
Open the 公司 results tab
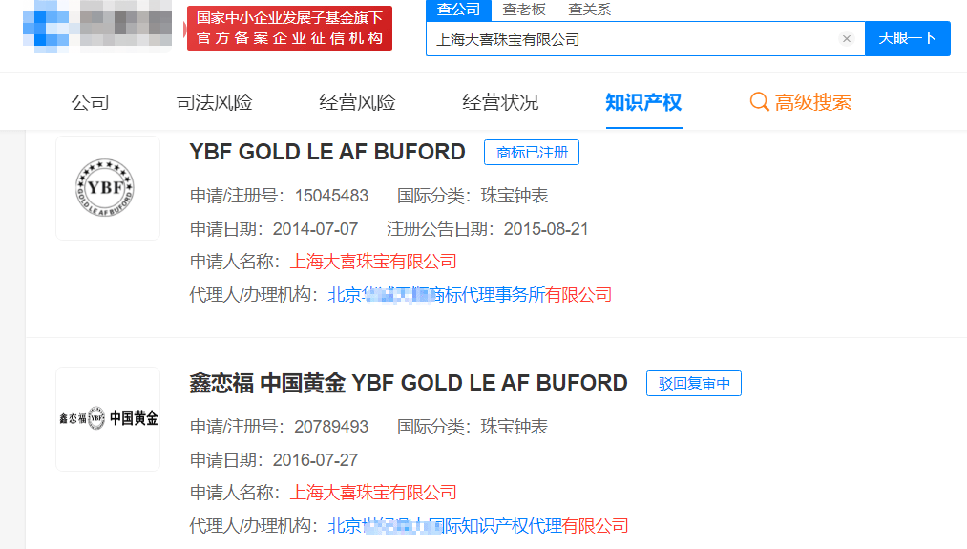(90, 102)
